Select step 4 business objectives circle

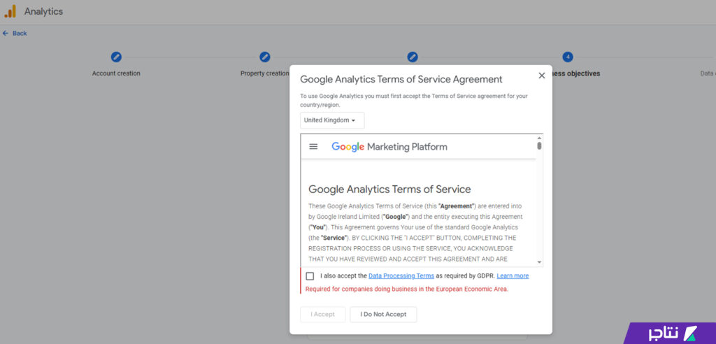[x=568, y=57]
